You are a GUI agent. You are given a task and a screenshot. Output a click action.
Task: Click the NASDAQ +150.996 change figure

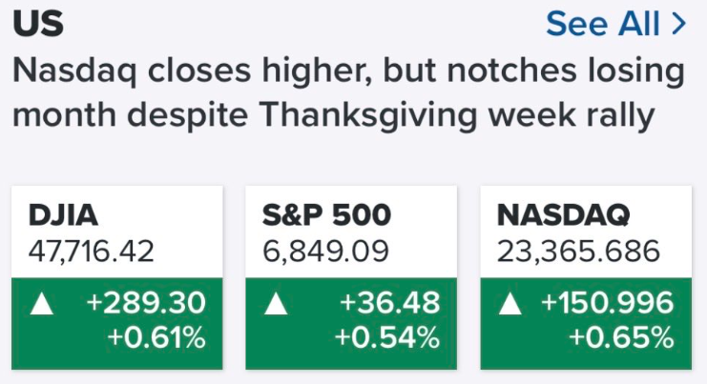coord(607,304)
